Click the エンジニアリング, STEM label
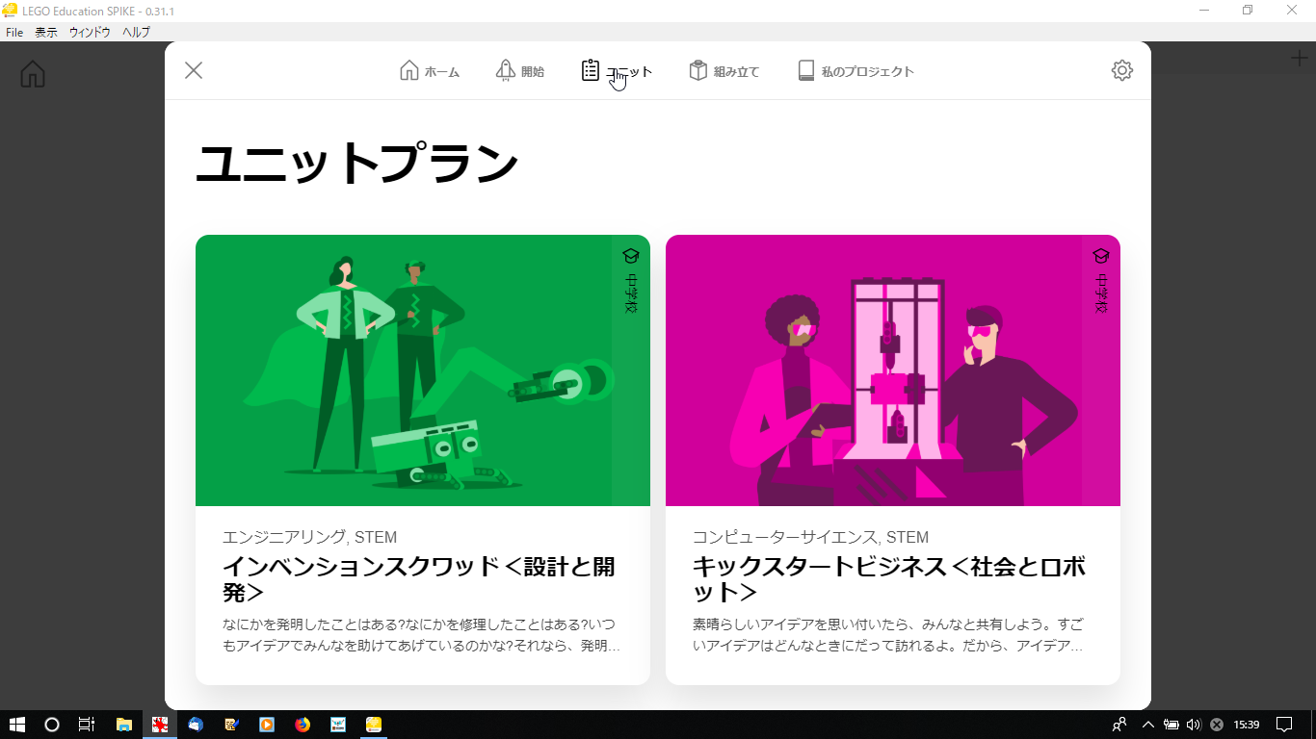The height and width of the screenshot is (739, 1316). click(x=309, y=537)
